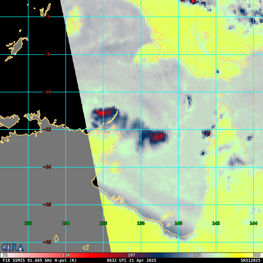
Task: Click the 140 longitude label
Action: [x=178, y=223]
